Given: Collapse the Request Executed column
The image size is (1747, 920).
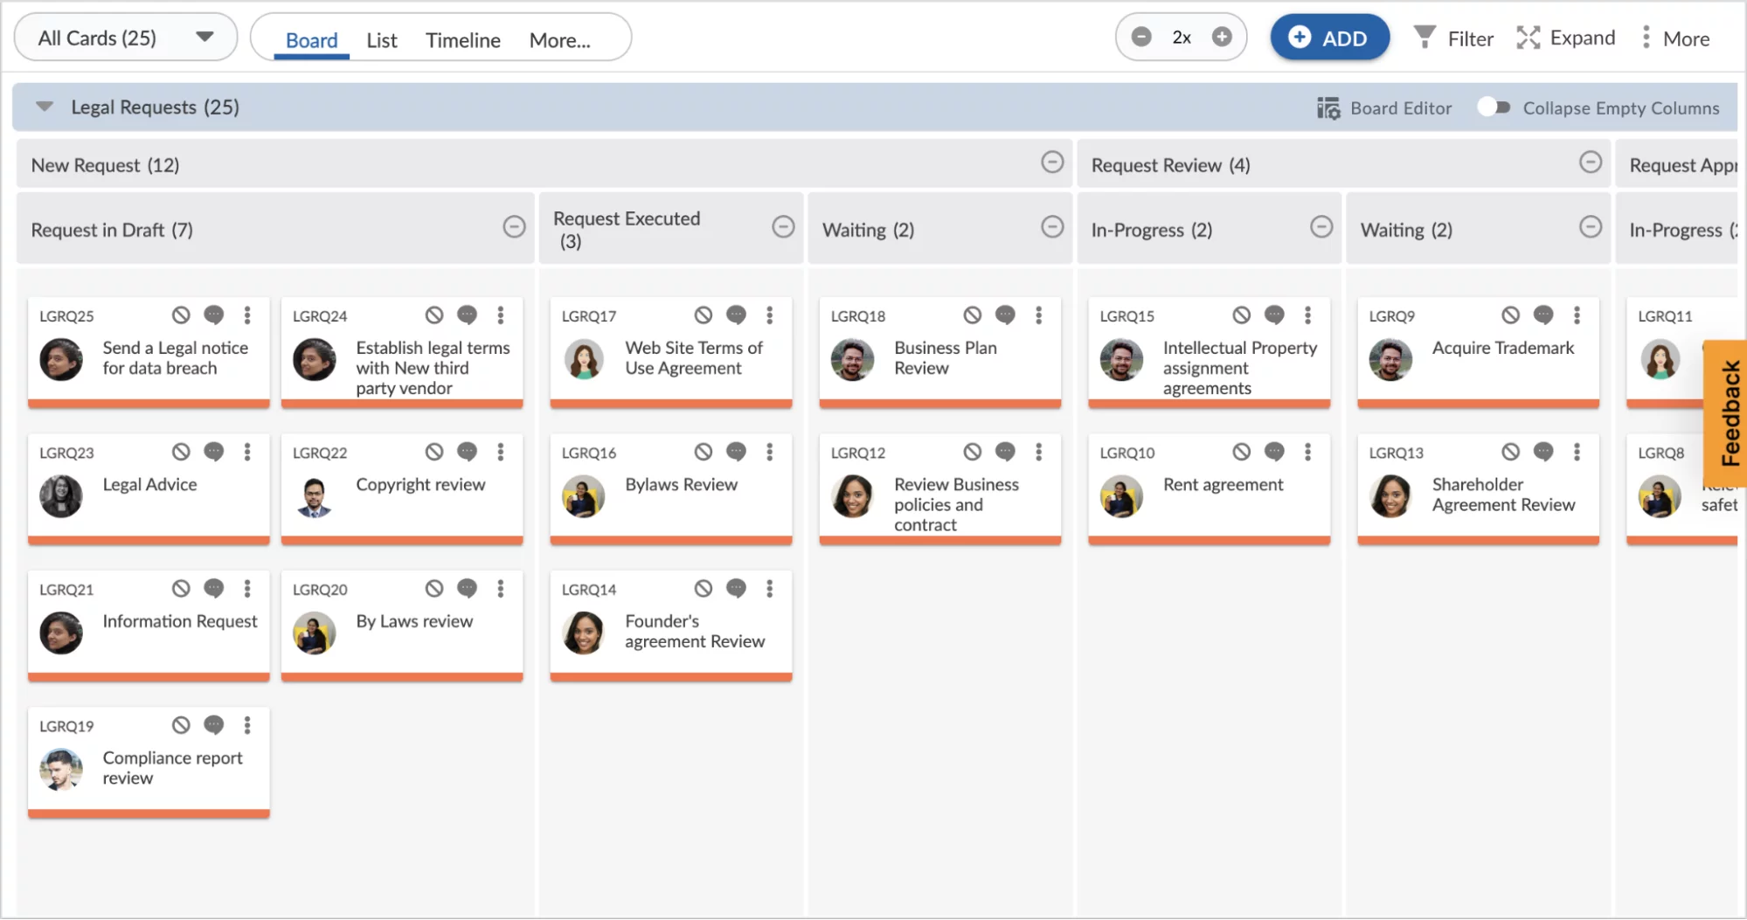Looking at the screenshot, I should [783, 227].
